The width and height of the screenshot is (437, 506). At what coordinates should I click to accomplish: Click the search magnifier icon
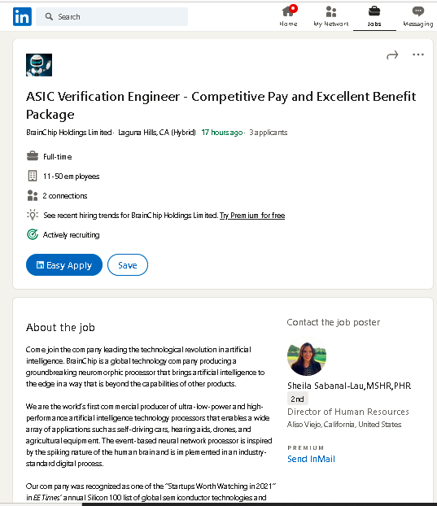[x=49, y=16]
